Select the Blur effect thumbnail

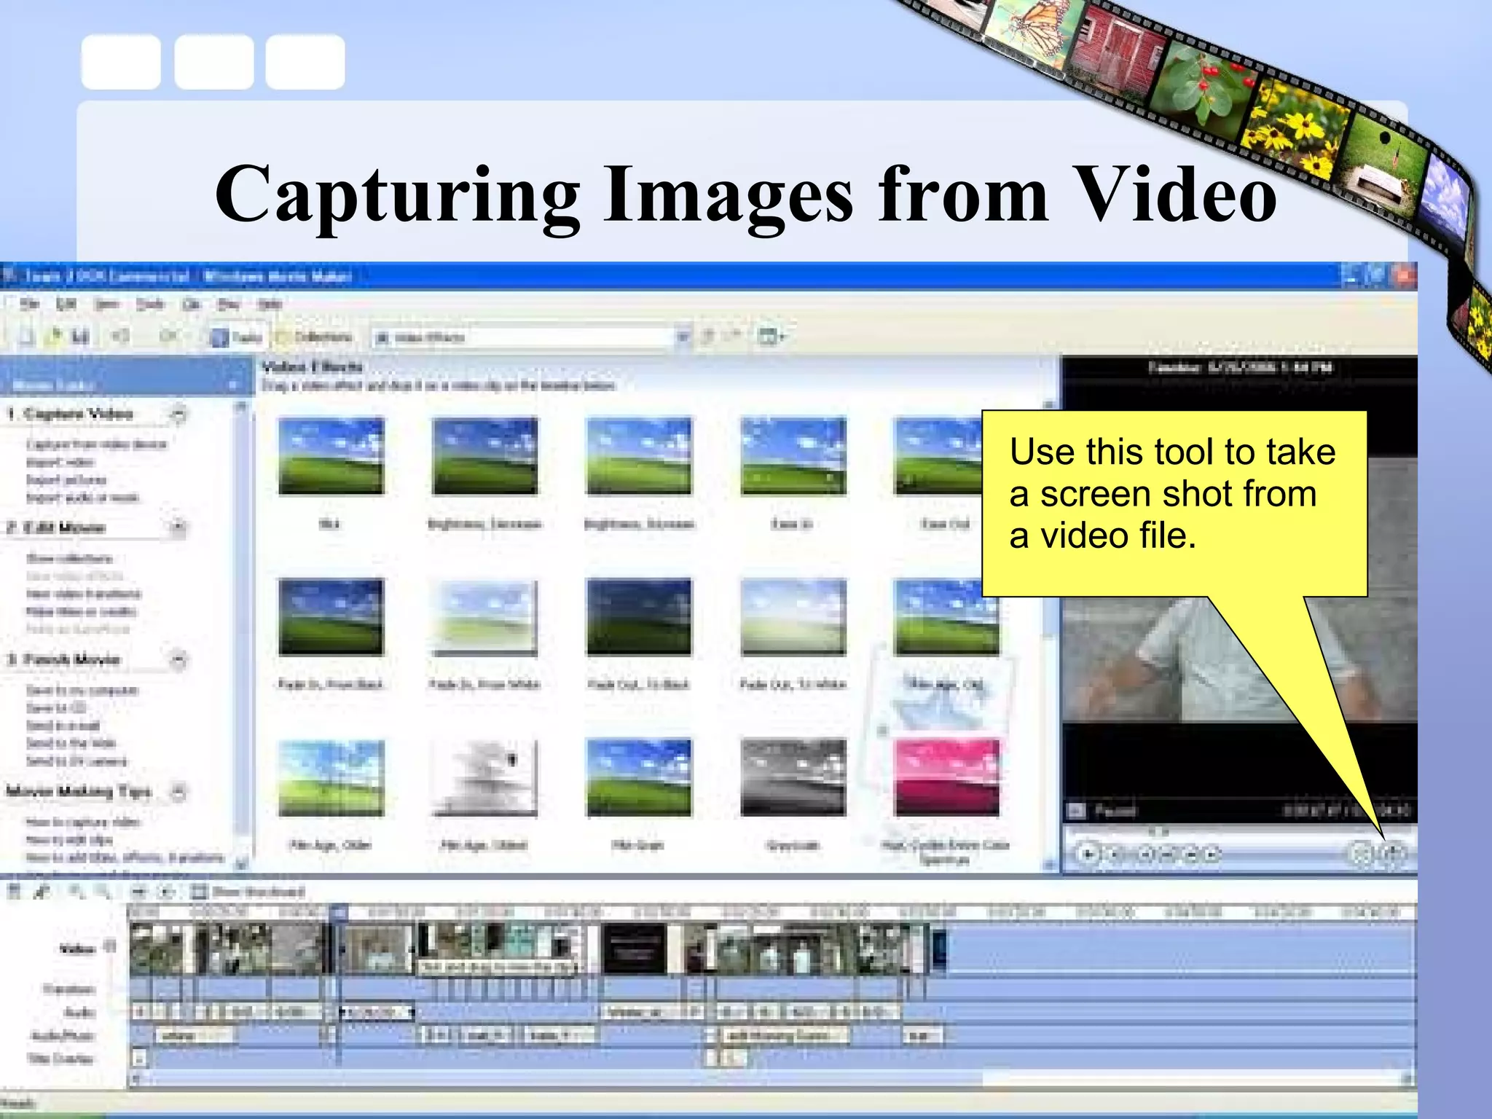(331, 456)
